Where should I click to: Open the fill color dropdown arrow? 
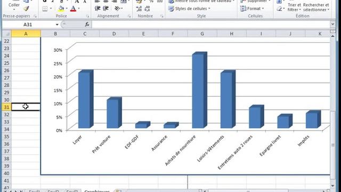click(x=67, y=9)
